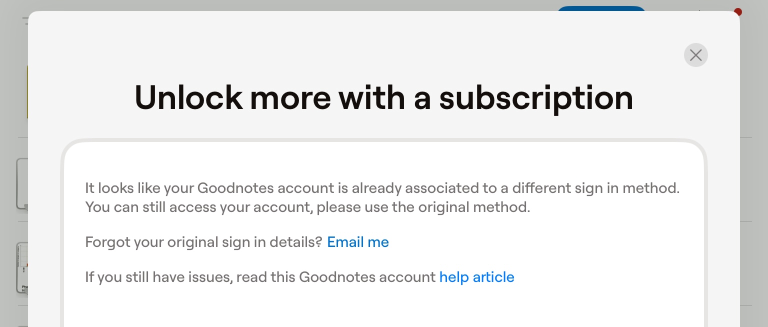
Task: Click the "Unlock more with a subscription" heading
Action: (383, 97)
